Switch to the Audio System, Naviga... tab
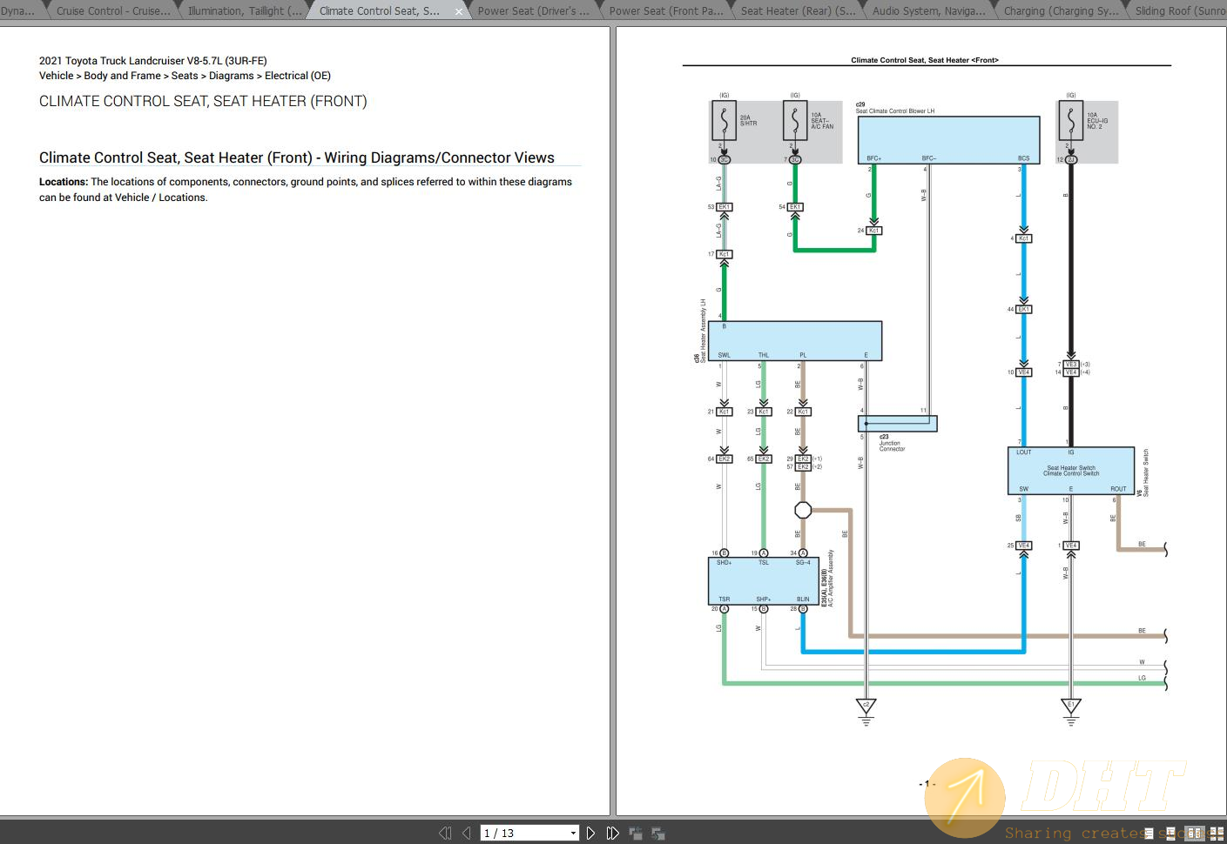1227x844 pixels. [x=928, y=11]
